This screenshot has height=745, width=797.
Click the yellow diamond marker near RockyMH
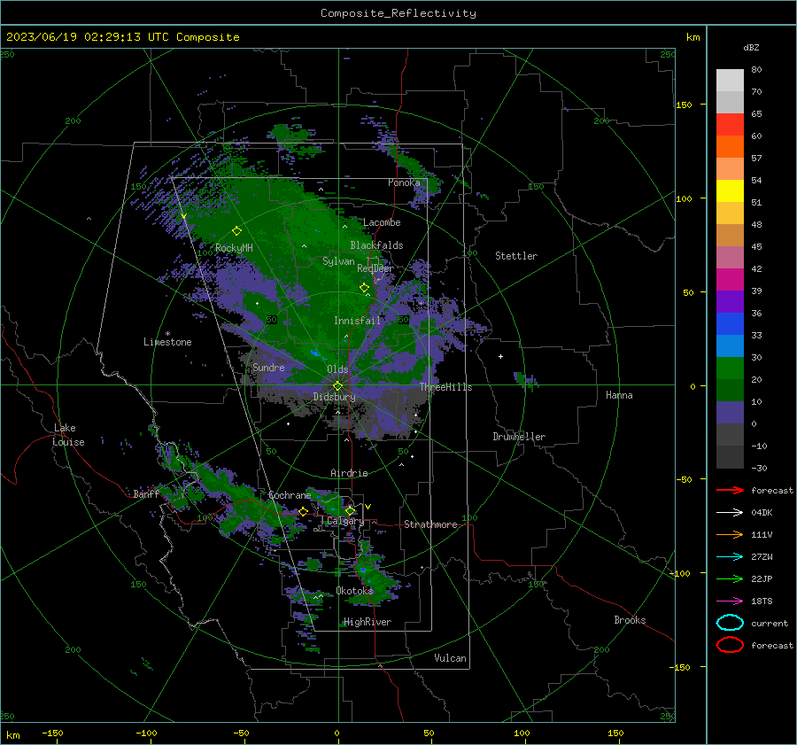pyautogui.click(x=236, y=231)
